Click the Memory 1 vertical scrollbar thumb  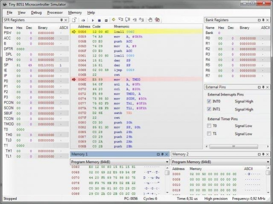pyautogui.click(x=167, y=173)
